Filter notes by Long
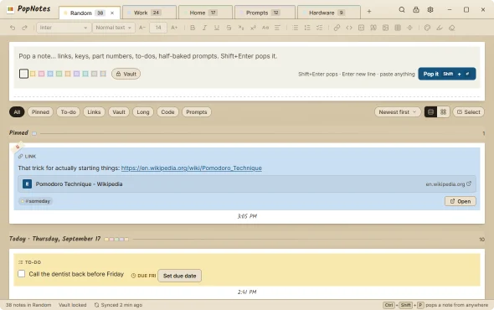The width and height of the screenshot is (494, 310). [143, 112]
